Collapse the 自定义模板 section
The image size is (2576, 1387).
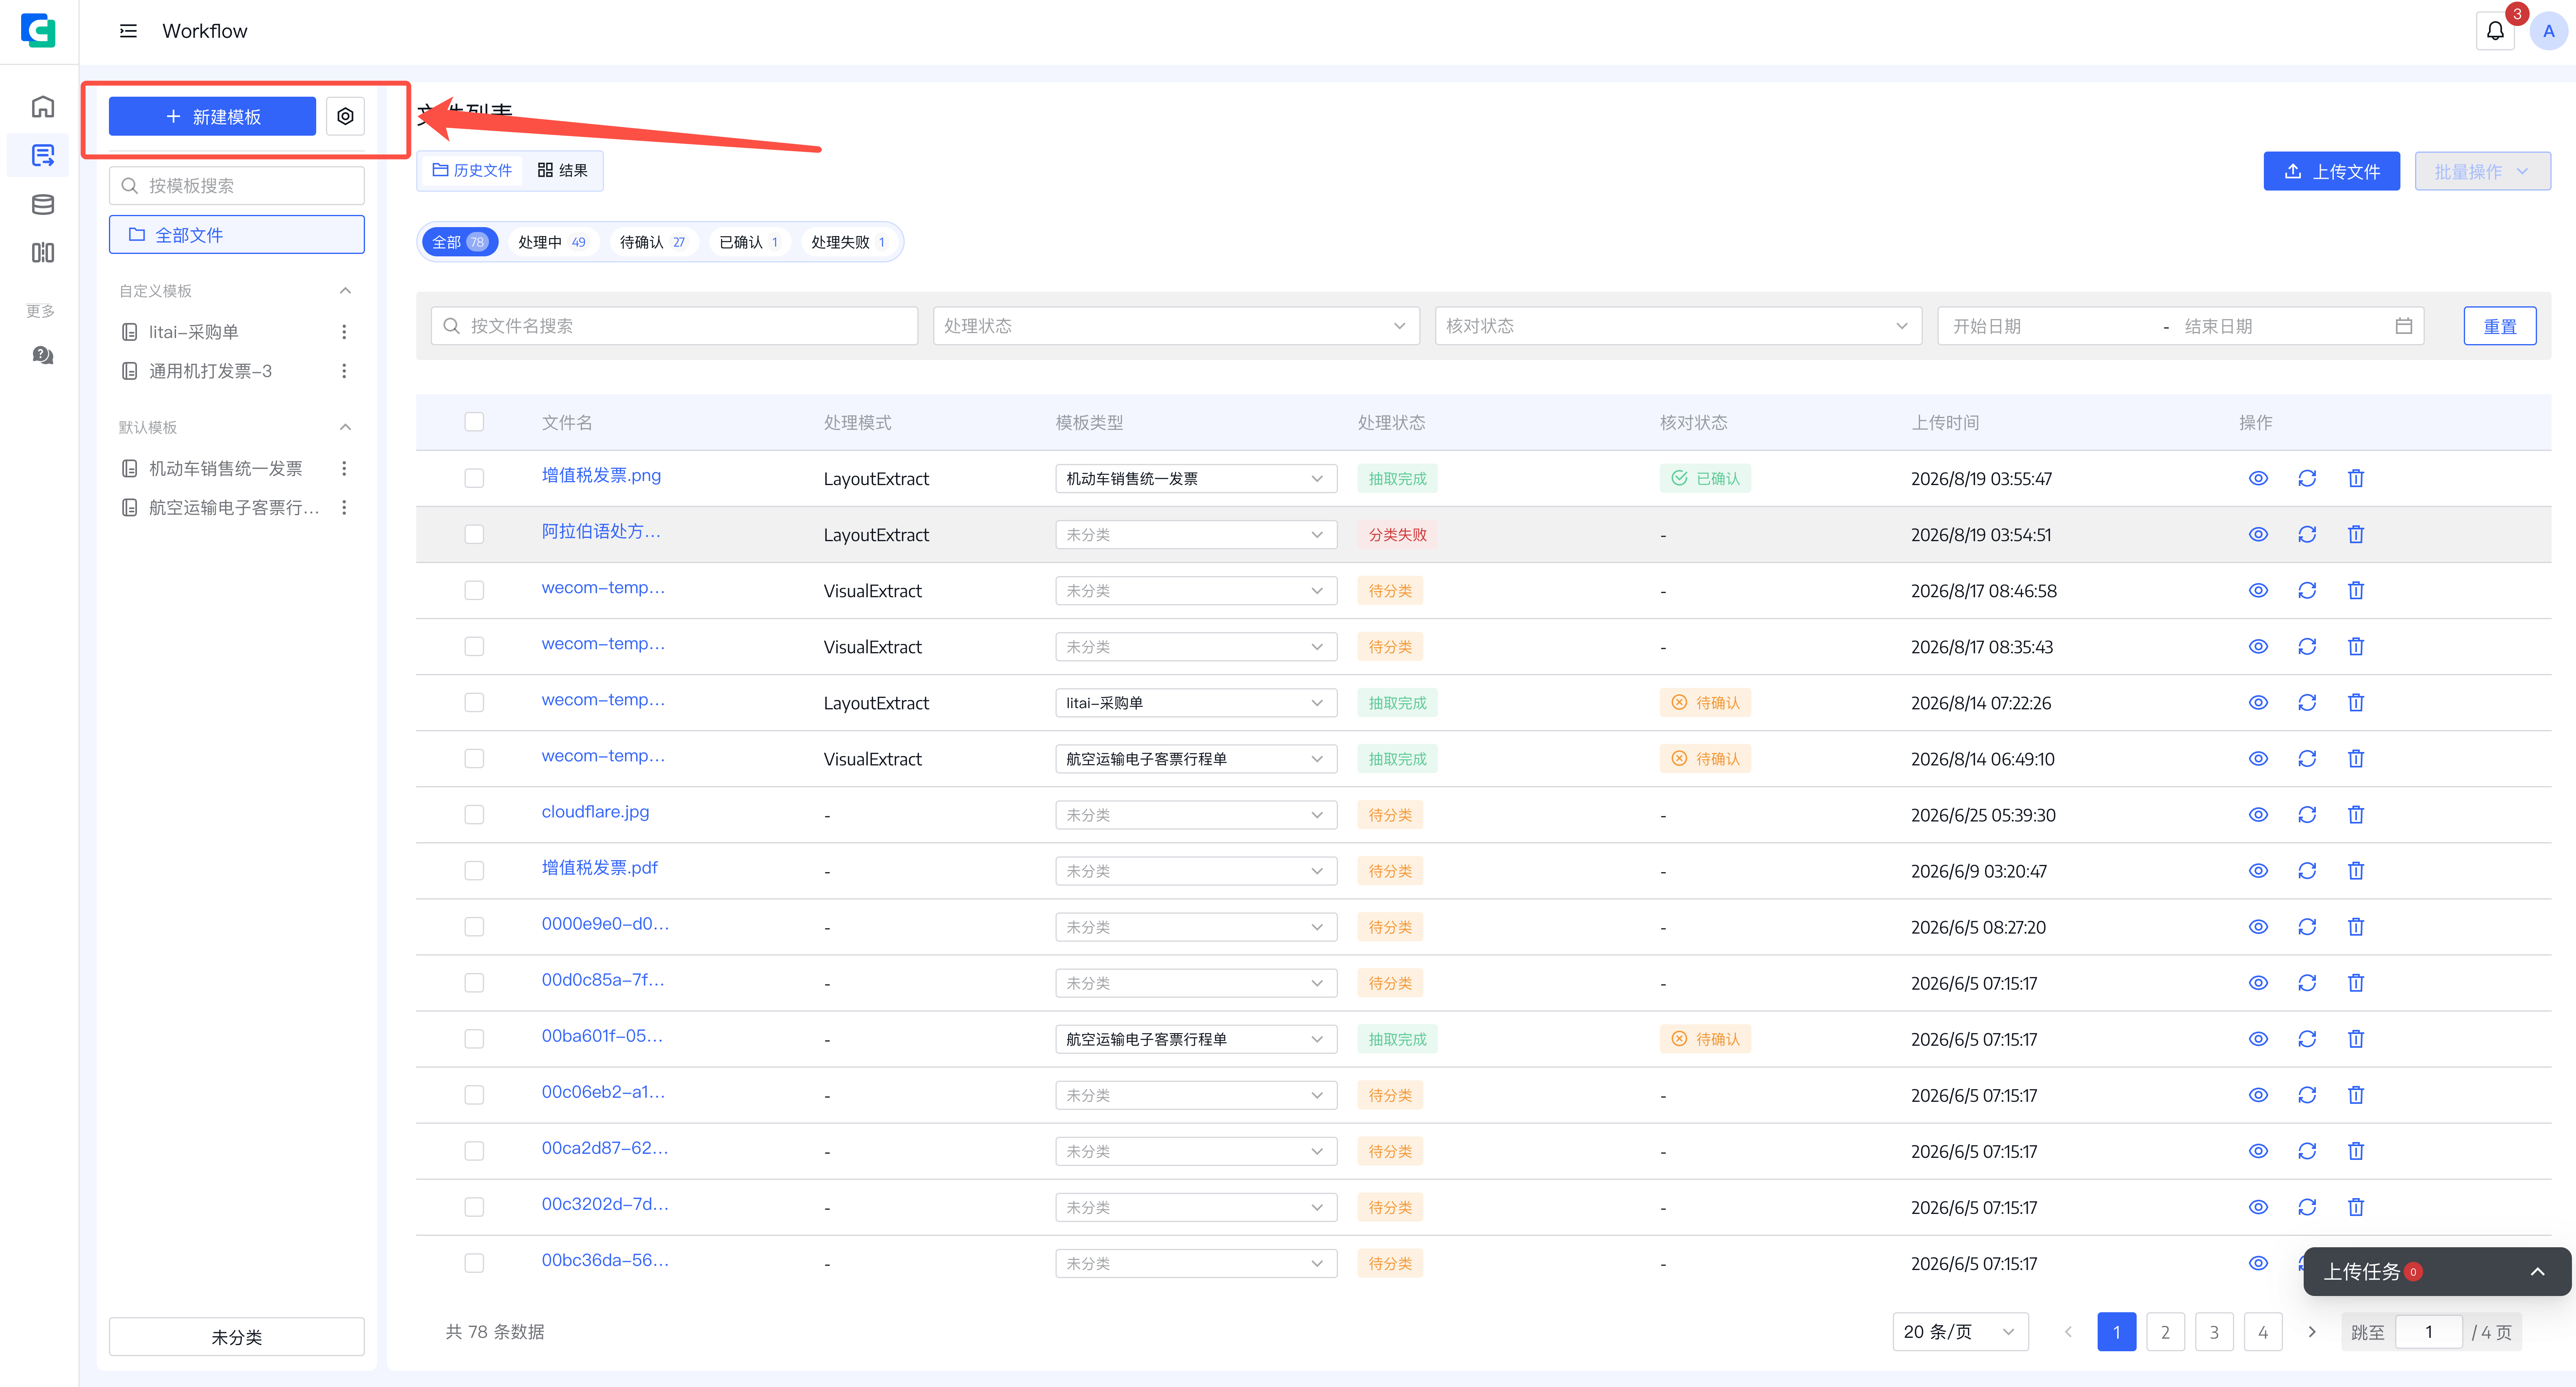(x=345, y=291)
